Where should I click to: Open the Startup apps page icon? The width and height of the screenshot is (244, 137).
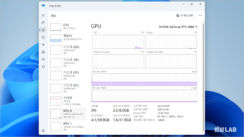pos(43,45)
